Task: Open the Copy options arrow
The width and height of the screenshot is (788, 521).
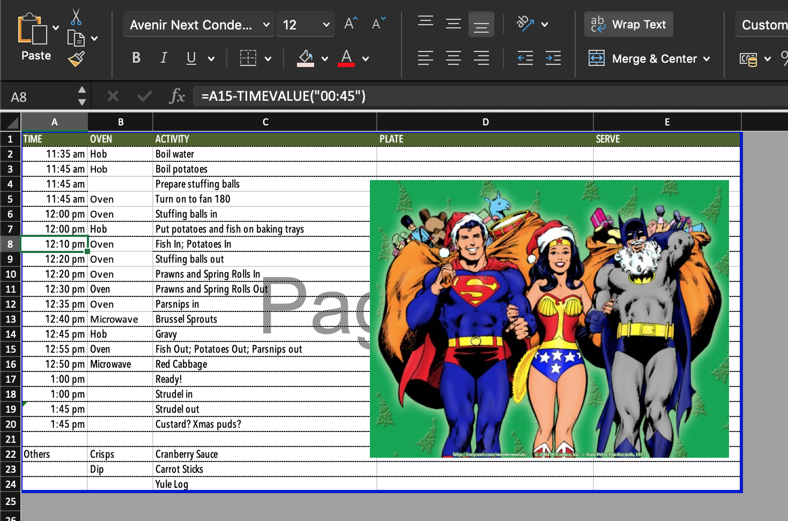Action: click(x=94, y=39)
